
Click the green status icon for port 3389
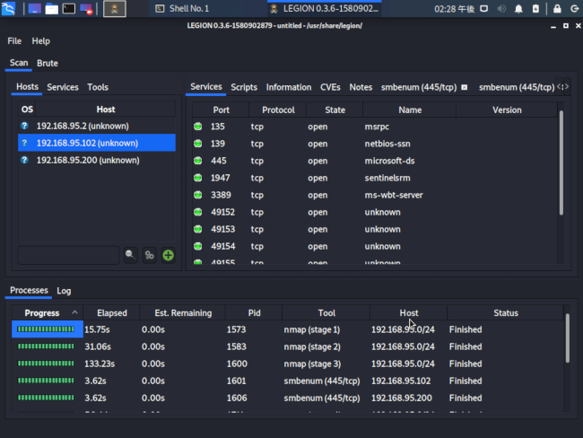pyautogui.click(x=197, y=195)
